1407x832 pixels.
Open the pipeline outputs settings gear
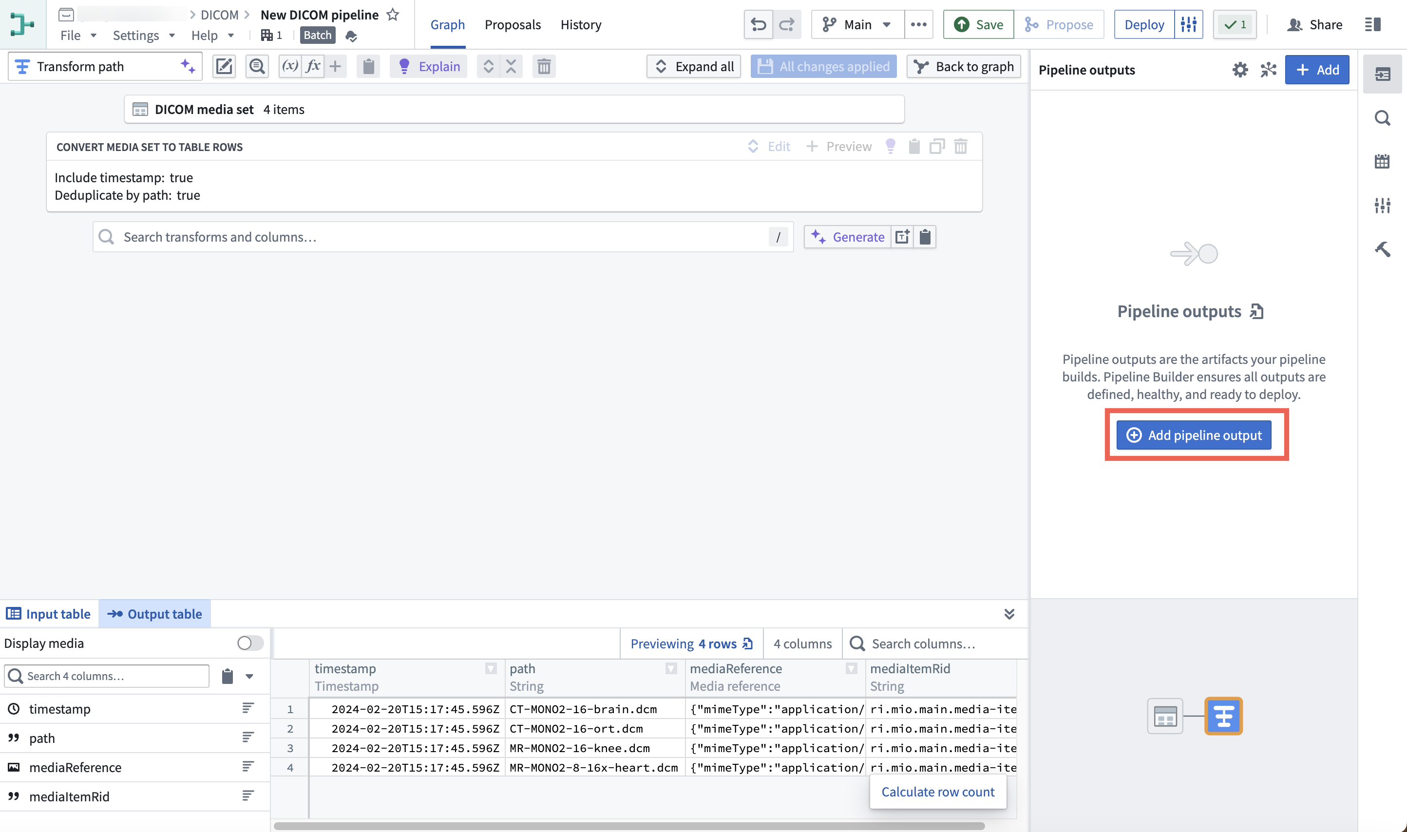pos(1240,70)
